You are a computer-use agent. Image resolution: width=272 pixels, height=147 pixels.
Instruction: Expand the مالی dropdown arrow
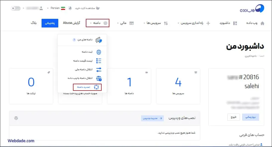[x=118, y=23]
